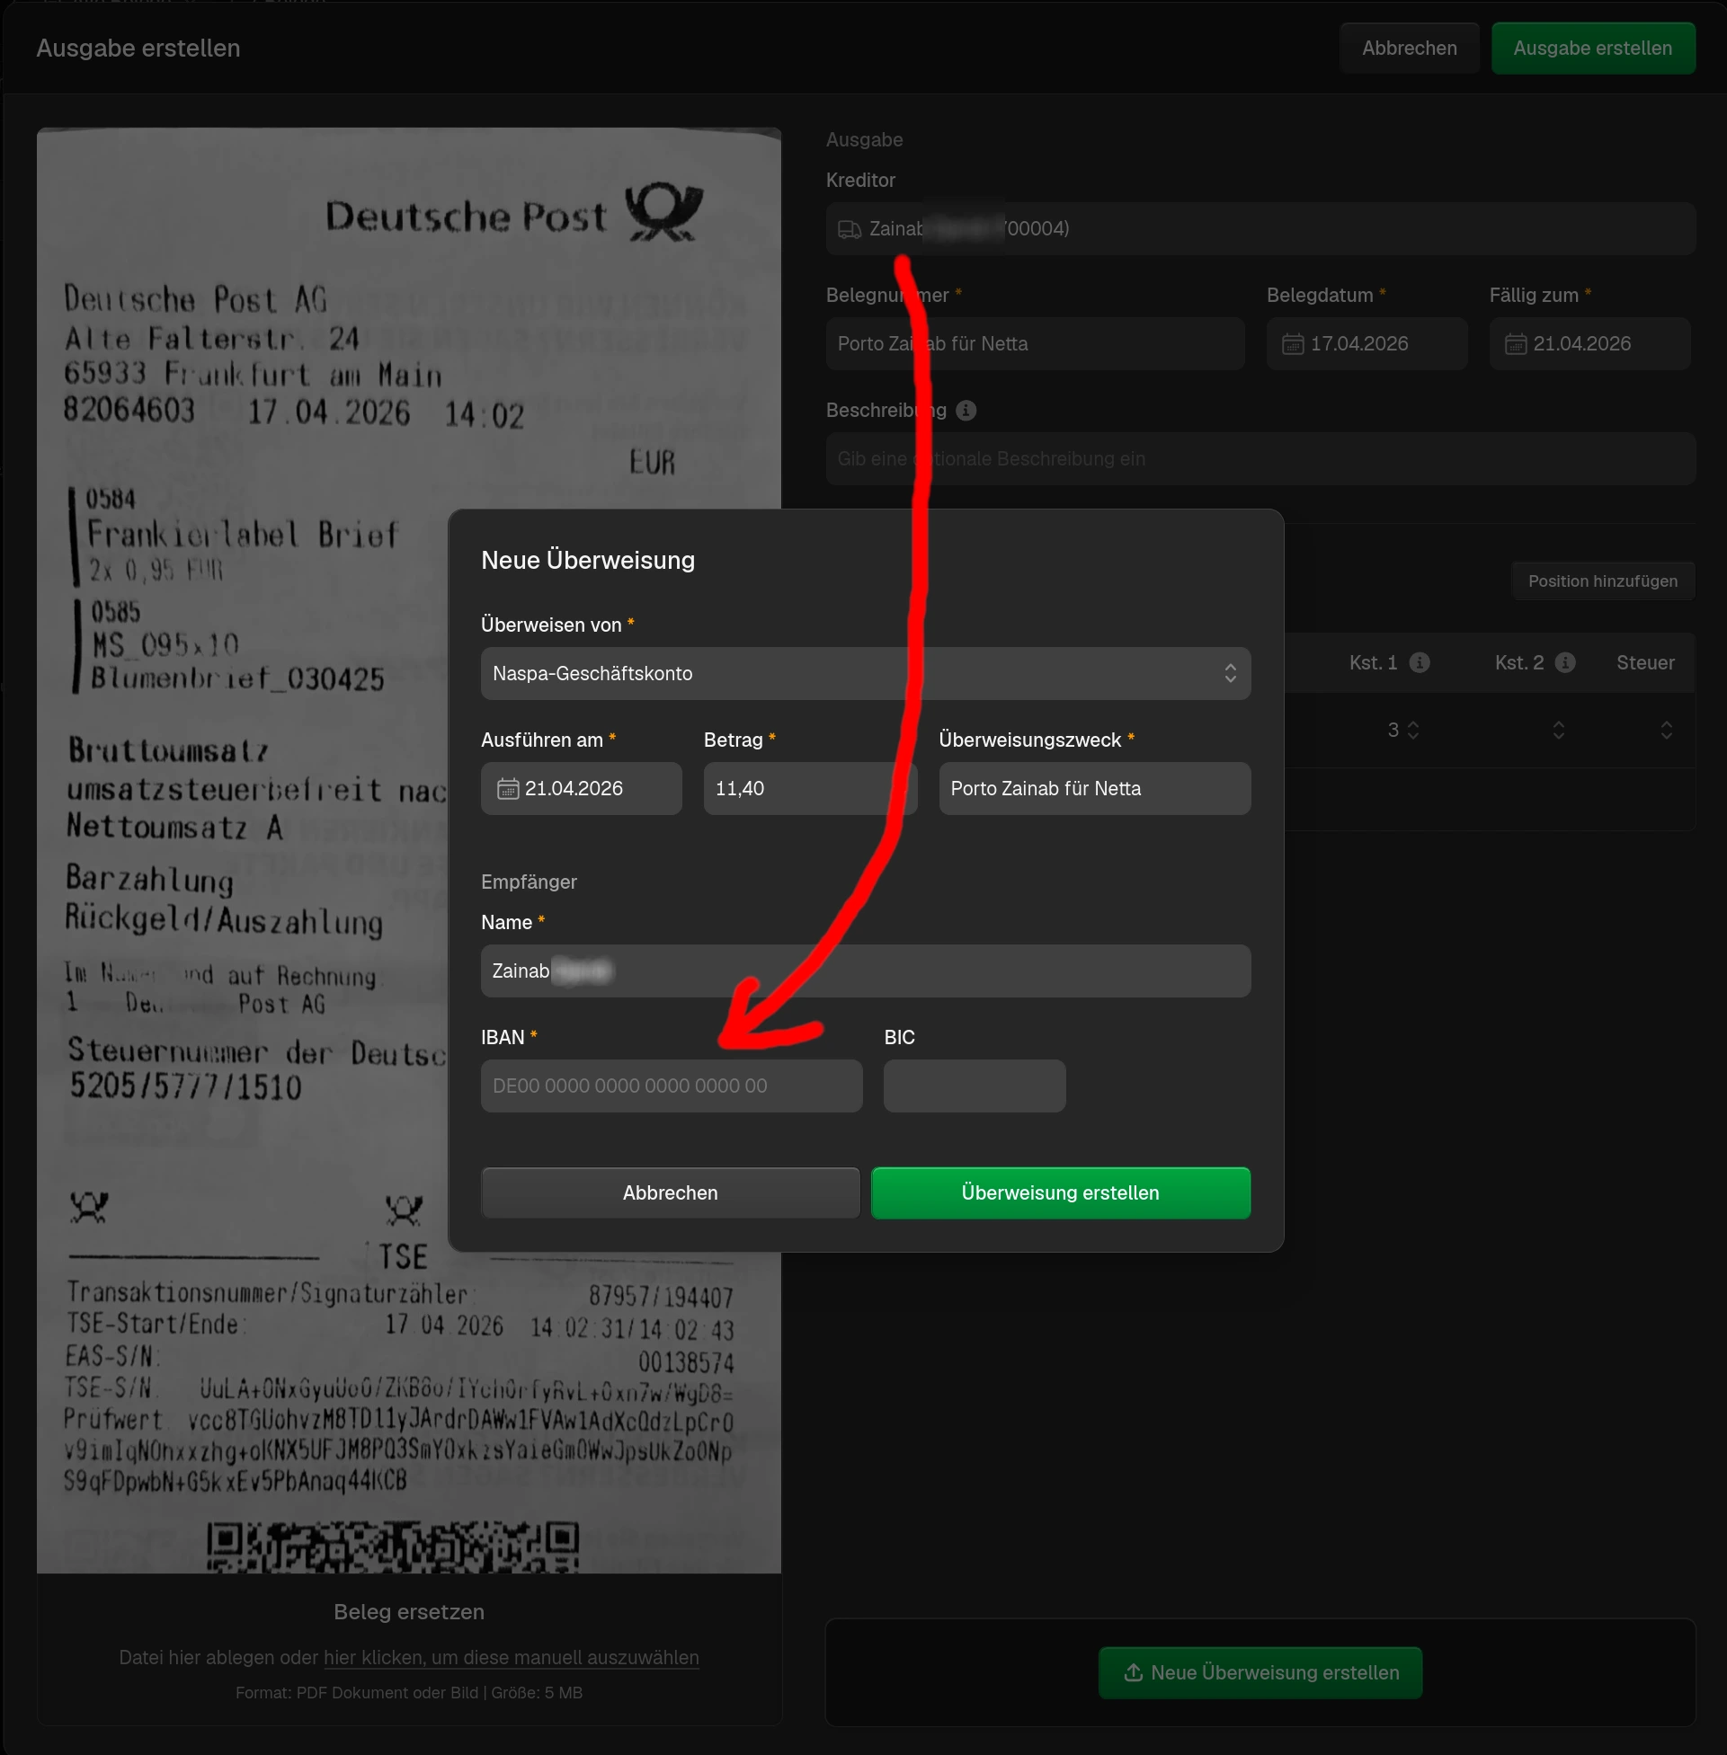The width and height of the screenshot is (1727, 1755).
Task: Click the calendar icon in Fällig zum field
Action: pos(1516,344)
